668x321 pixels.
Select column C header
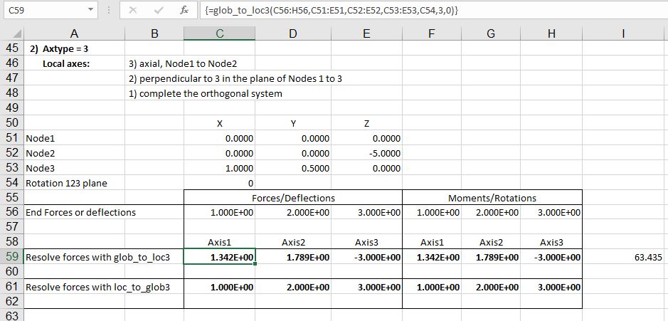pos(219,33)
